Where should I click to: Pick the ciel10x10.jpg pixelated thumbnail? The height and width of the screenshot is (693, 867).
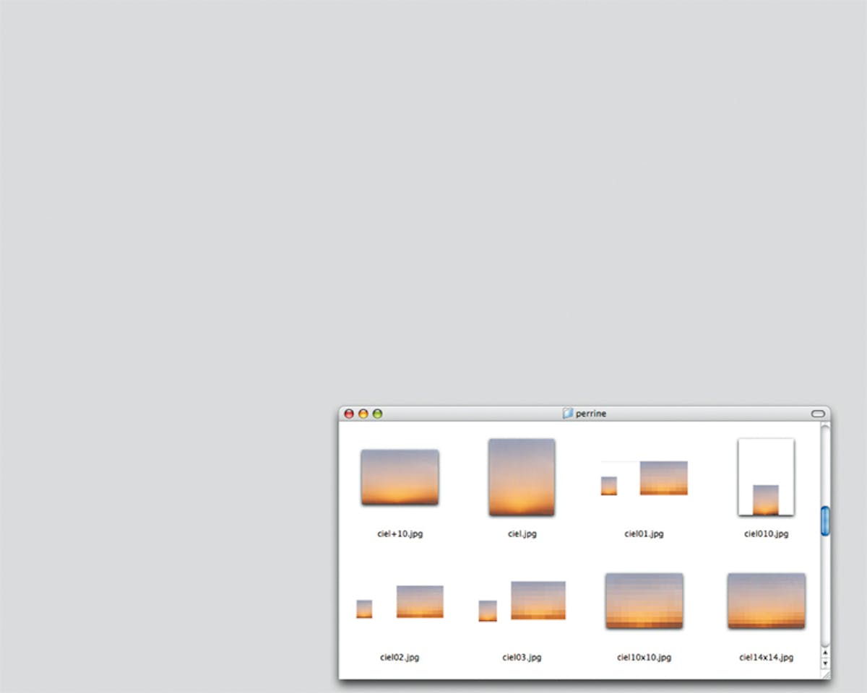point(644,601)
